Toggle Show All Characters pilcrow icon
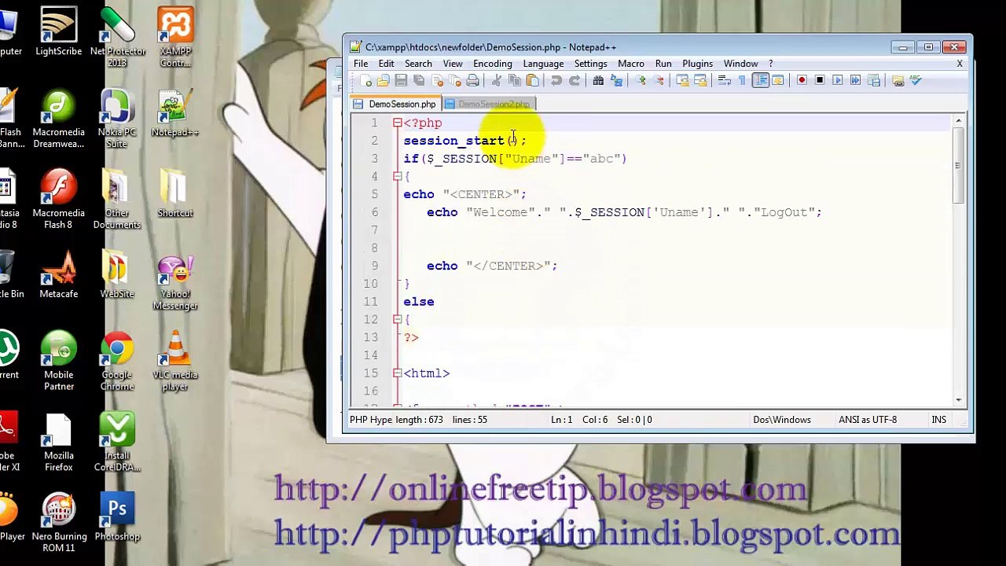1006x566 pixels. pyautogui.click(x=741, y=80)
